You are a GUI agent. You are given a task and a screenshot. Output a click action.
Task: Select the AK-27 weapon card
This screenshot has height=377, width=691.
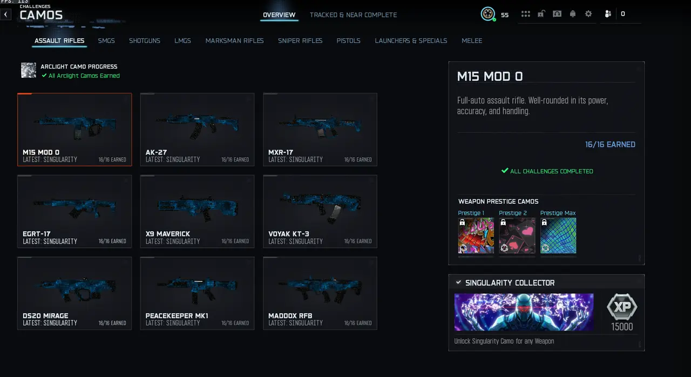(197, 130)
